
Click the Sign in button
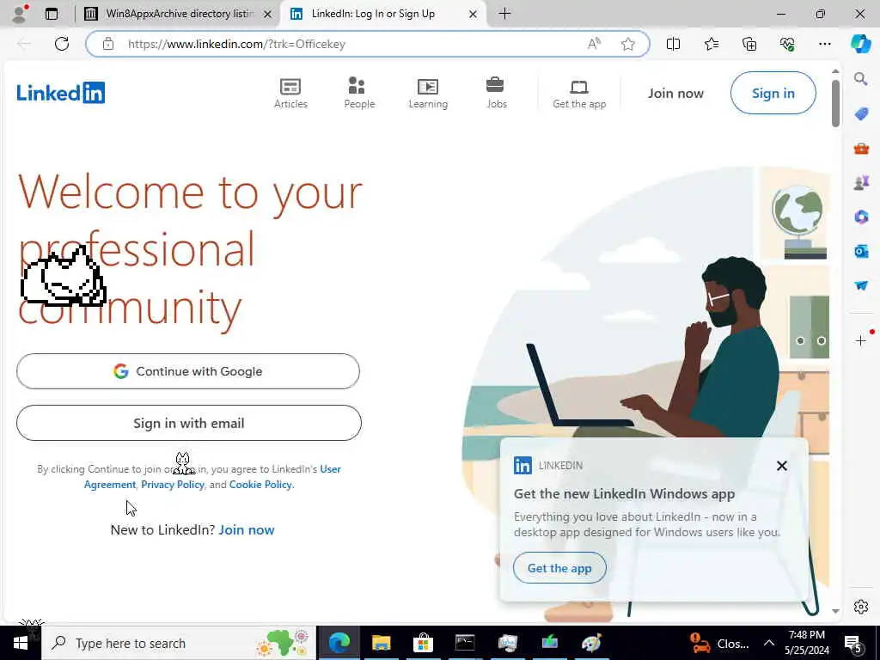[773, 93]
